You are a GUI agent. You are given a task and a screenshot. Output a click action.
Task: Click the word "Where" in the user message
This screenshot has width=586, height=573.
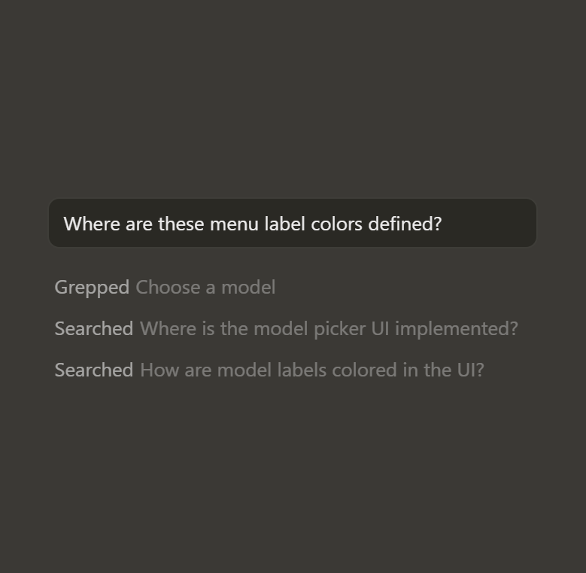(x=87, y=224)
